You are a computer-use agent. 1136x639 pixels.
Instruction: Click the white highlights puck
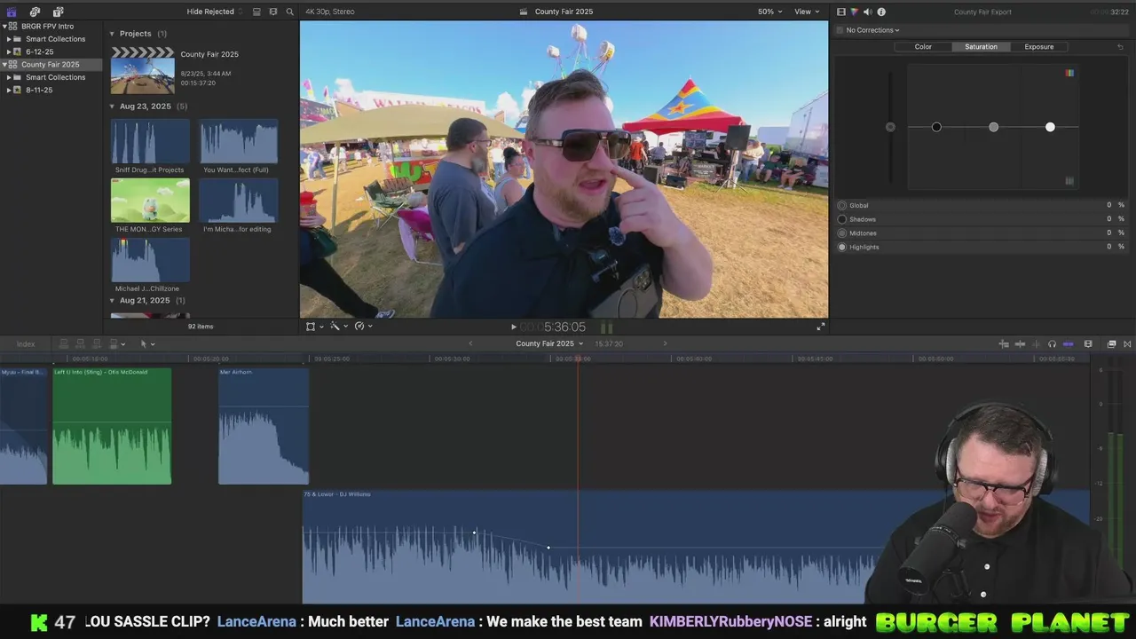click(x=1050, y=127)
